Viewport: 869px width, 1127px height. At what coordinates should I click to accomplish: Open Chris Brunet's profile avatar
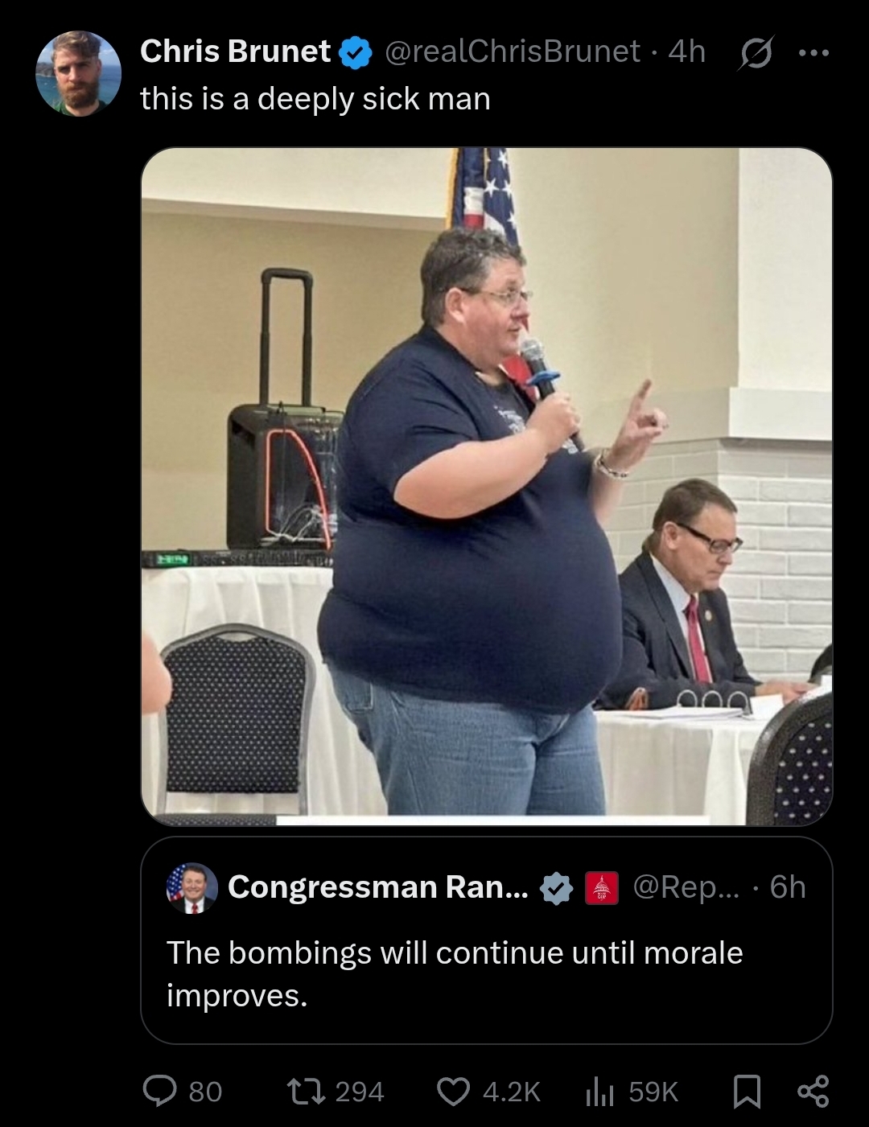[x=78, y=73]
